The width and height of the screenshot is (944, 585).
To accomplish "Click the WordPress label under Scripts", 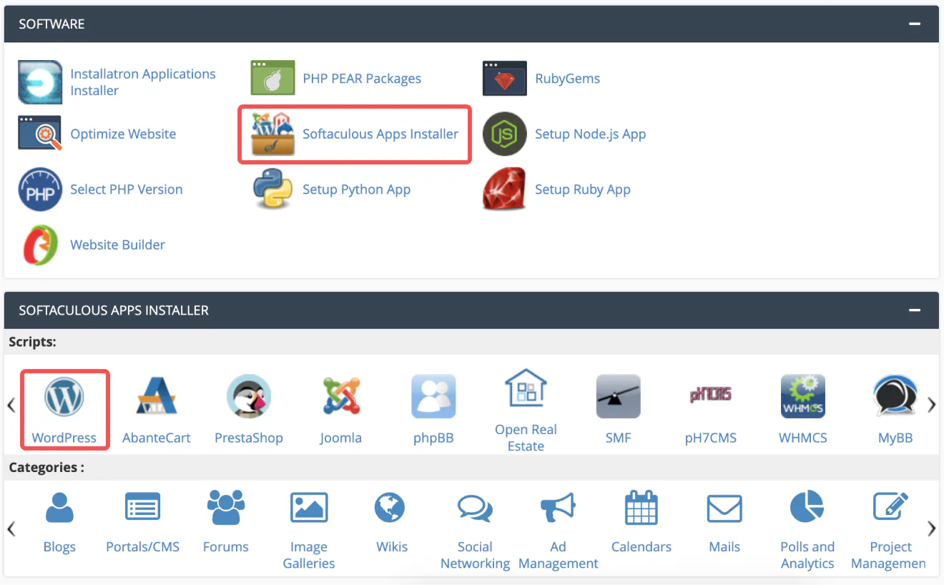I will (x=64, y=438).
